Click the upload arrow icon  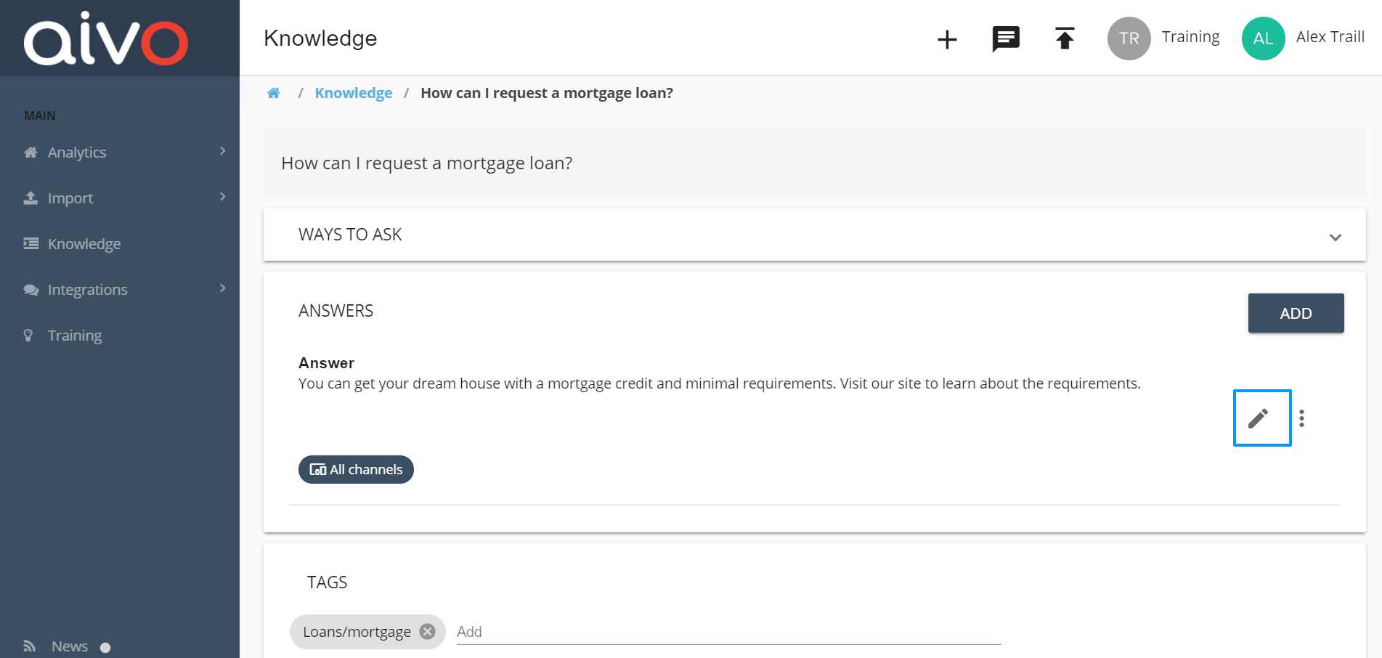click(x=1065, y=38)
